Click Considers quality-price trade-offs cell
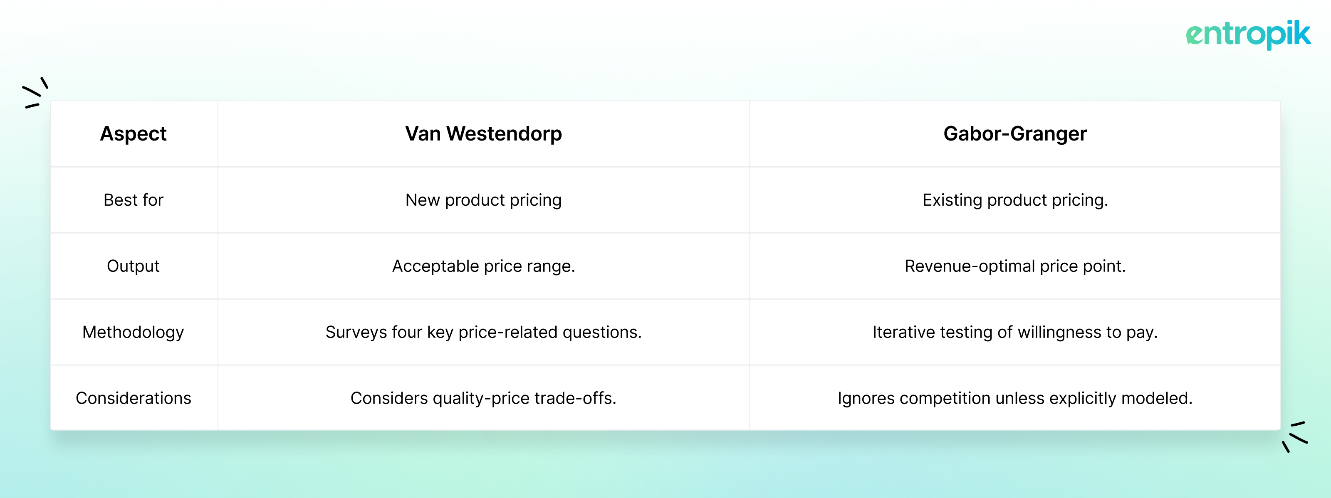This screenshot has width=1331, height=498. click(x=484, y=398)
